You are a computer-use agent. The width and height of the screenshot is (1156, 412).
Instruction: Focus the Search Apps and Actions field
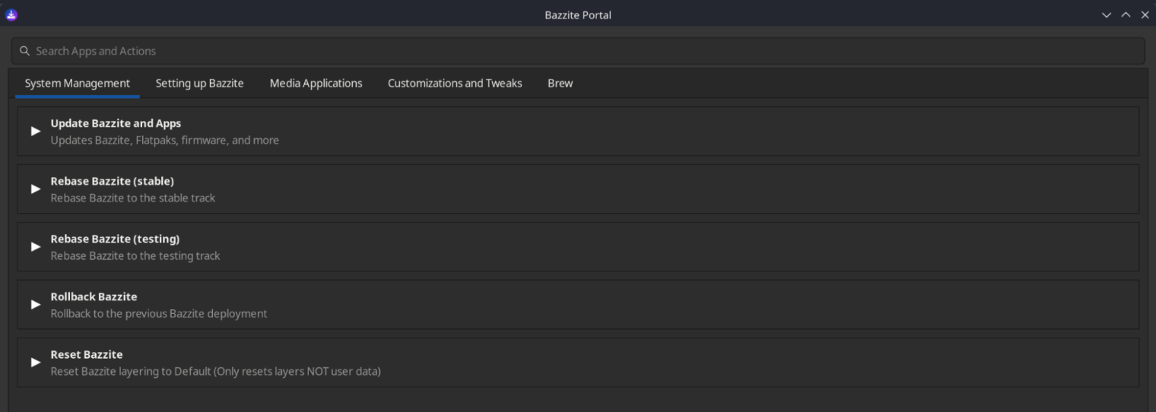point(578,51)
